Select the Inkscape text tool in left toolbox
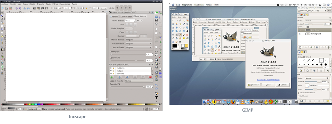Screen dimensions: 332x124 click(2, 53)
